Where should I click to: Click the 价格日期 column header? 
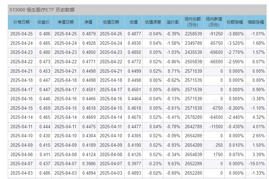click(x=21, y=22)
